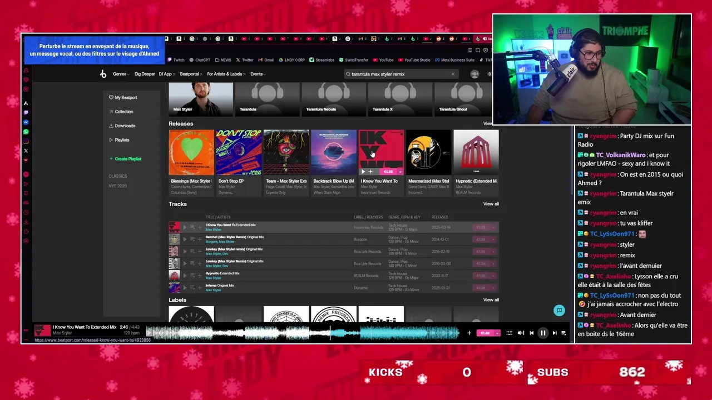Click the Beatport logo home icon
Screen dimensions: 712x400
[x=103, y=74]
